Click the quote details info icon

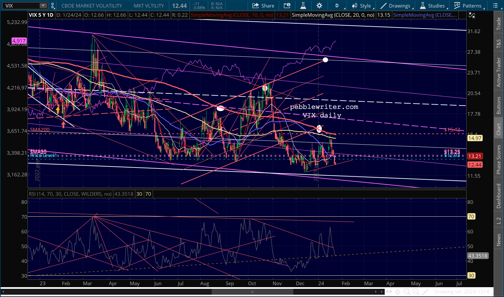click(287, 6)
